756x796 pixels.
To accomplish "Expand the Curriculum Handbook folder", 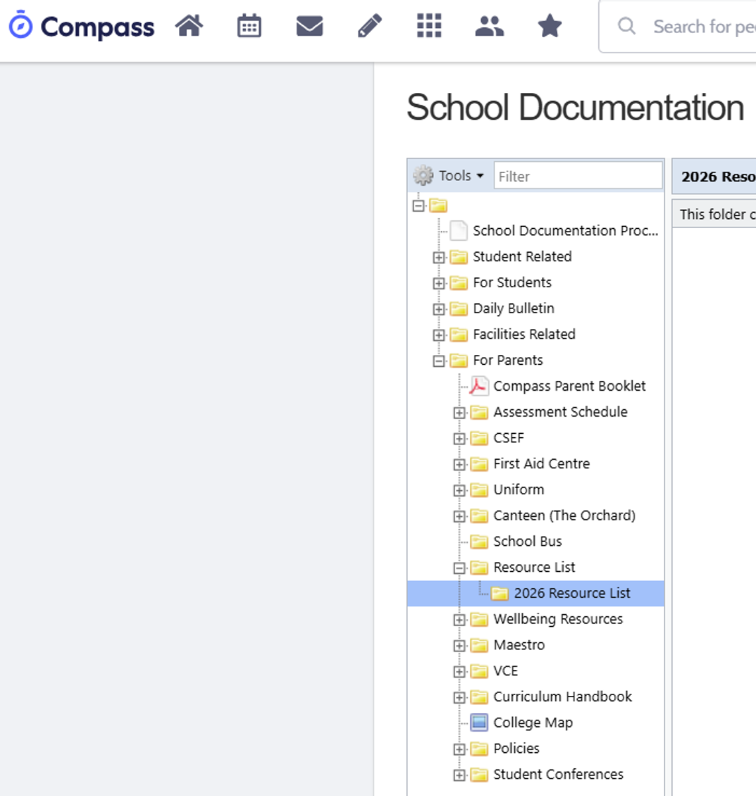I will (x=459, y=697).
